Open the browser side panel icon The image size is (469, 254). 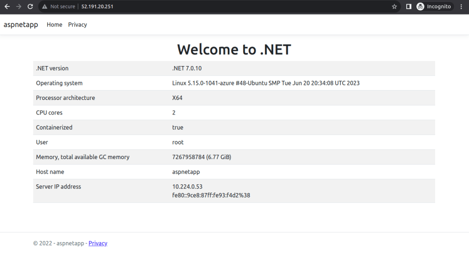409,7
